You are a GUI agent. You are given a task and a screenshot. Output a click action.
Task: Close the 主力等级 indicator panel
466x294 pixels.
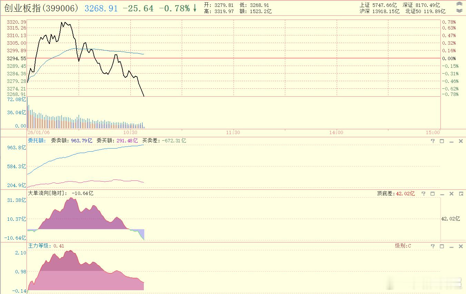(x=460, y=246)
